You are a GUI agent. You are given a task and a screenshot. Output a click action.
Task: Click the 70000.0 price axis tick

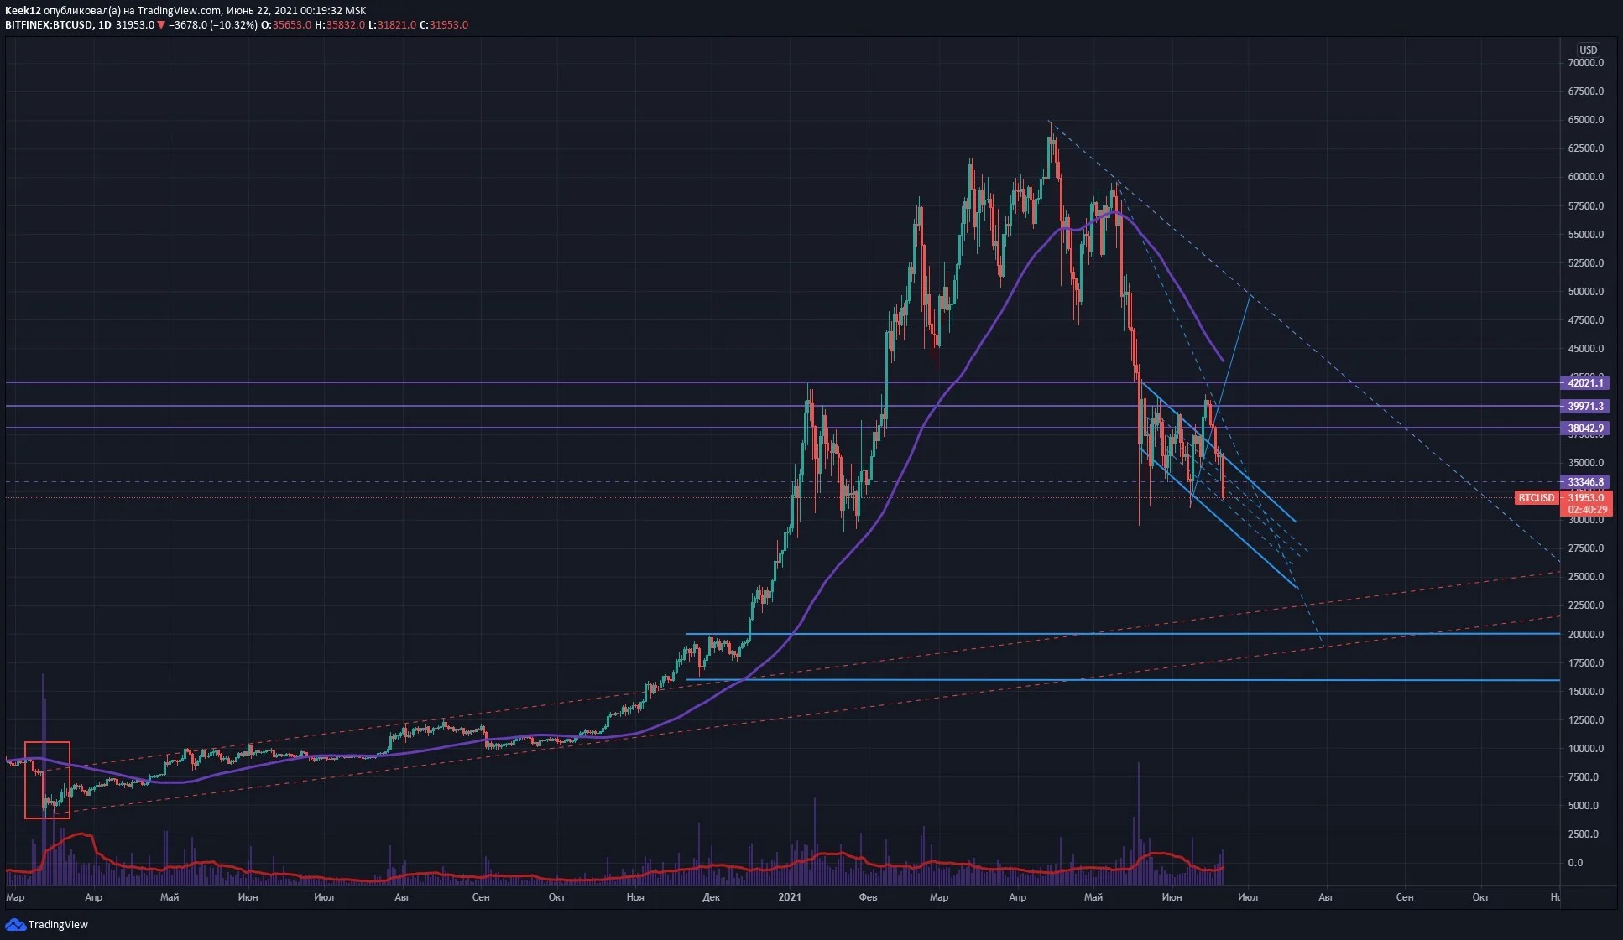(x=1585, y=63)
